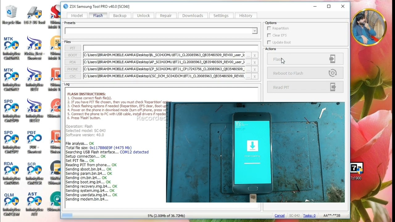395x222 pixels.
Task: Open the Unlock tab
Action: [x=143, y=15]
